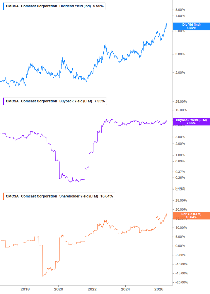Click the blue Div Yld (Ind) 5.55% axis tag
Image resolution: width=210 pixels, height=294 pixels.
191,26
